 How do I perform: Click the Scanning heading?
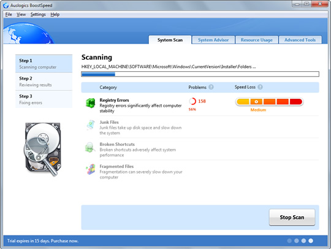(x=97, y=57)
